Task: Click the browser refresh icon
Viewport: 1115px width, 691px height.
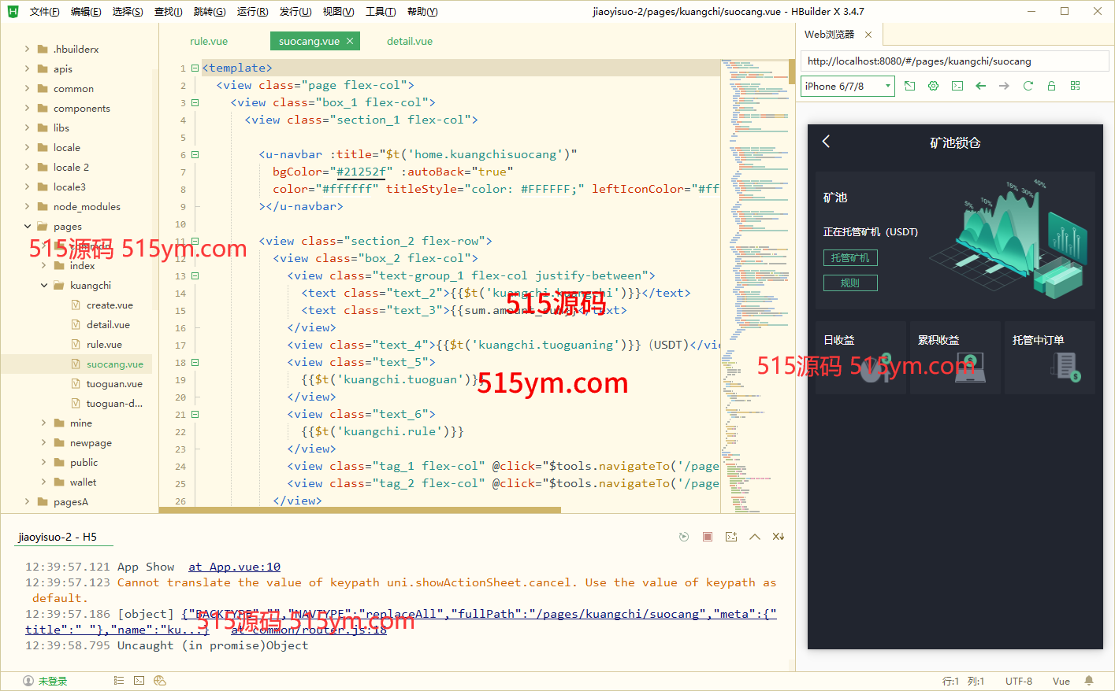Action: pyautogui.click(x=1028, y=86)
